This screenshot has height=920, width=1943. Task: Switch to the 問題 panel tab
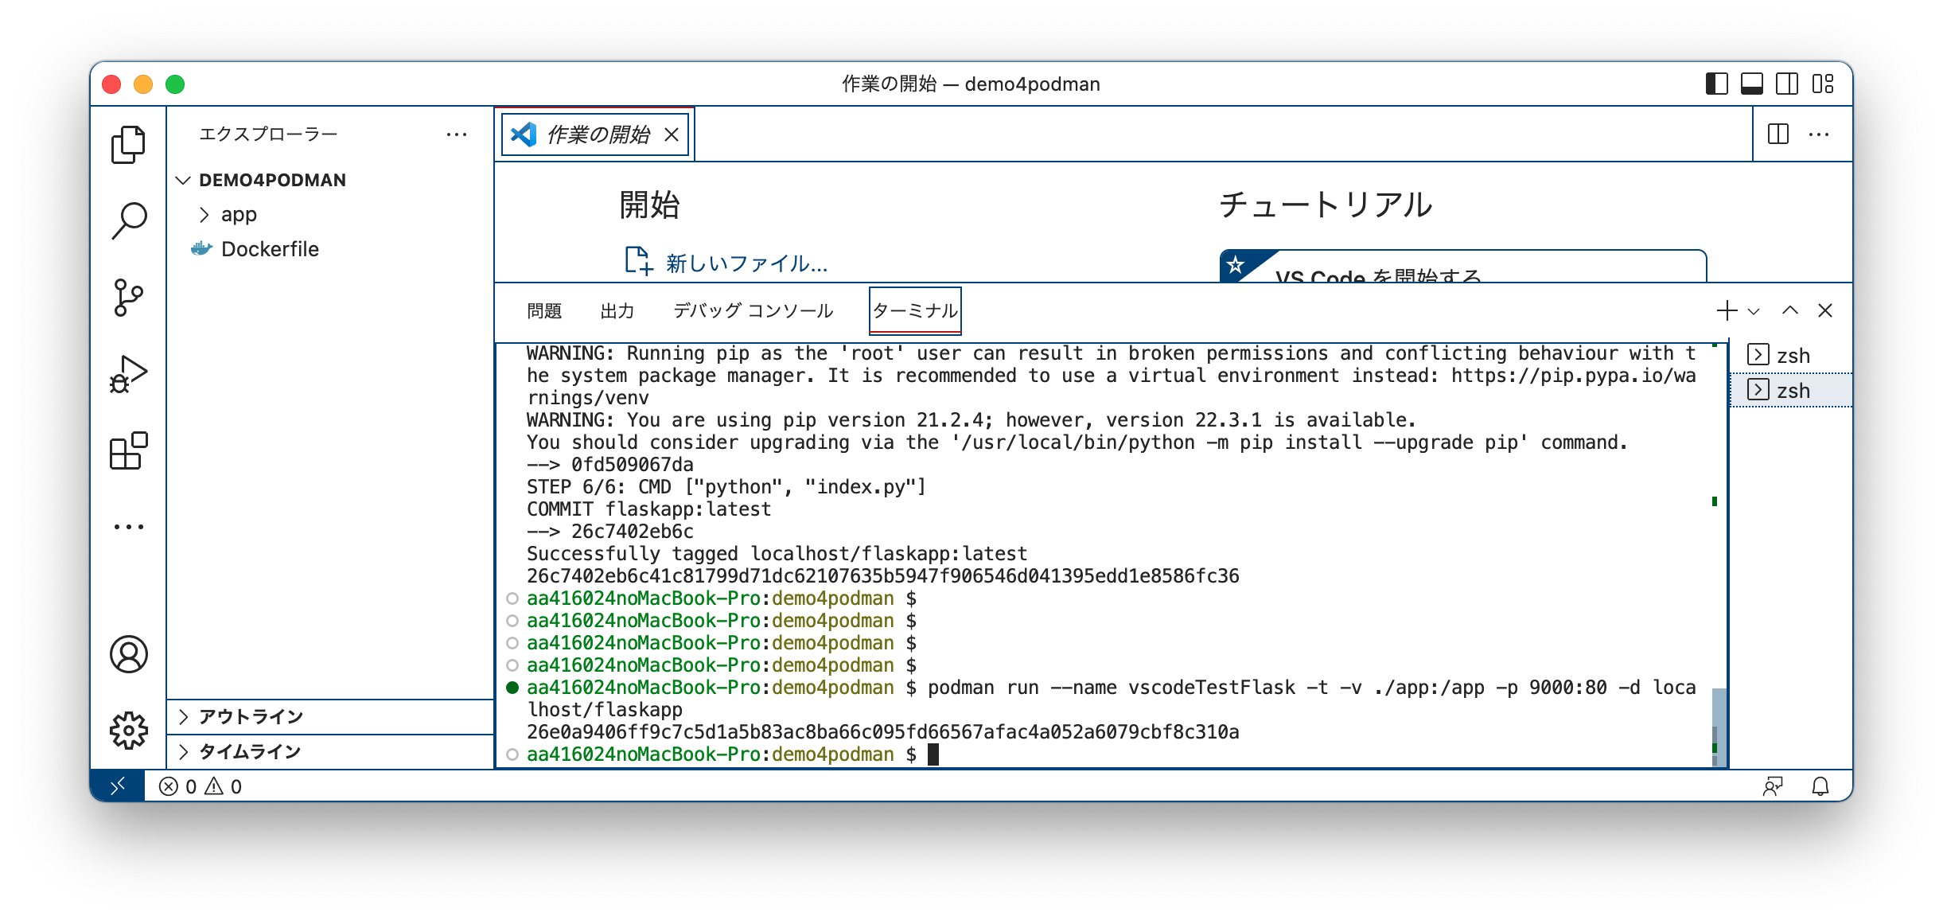tap(544, 310)
